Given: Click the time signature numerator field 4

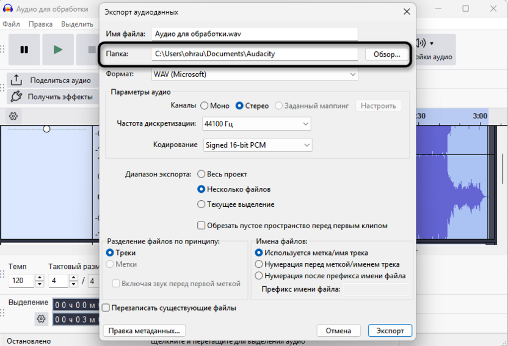Looking at the screenshot, I should (x=59, y=281).
